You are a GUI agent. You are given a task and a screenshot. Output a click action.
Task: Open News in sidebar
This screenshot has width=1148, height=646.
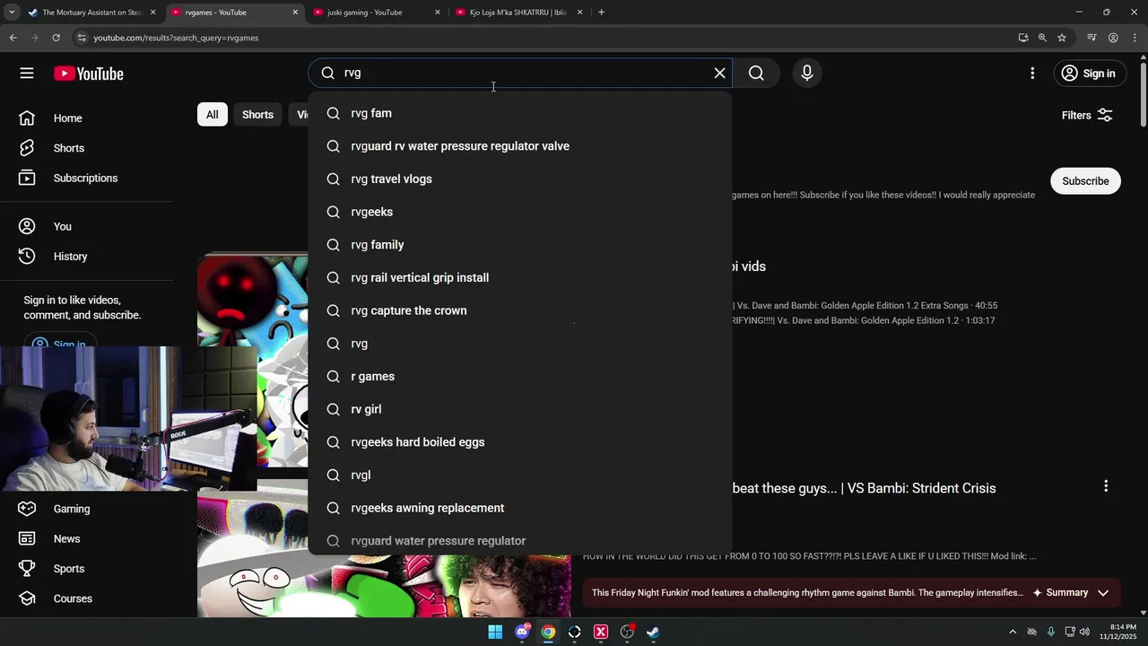click(x=66, y=538)
